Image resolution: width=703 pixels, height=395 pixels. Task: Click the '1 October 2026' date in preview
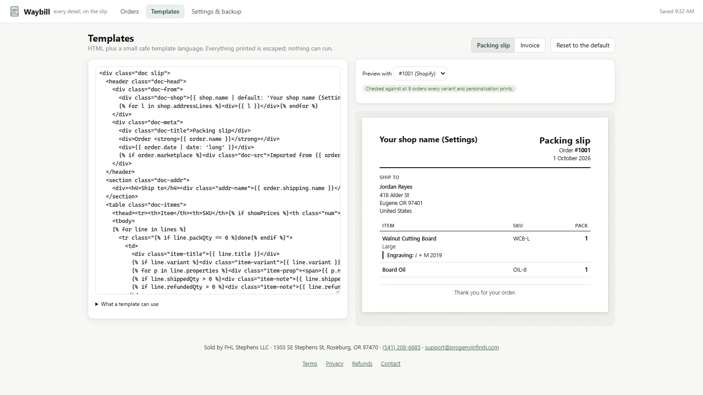pos(572,158)
